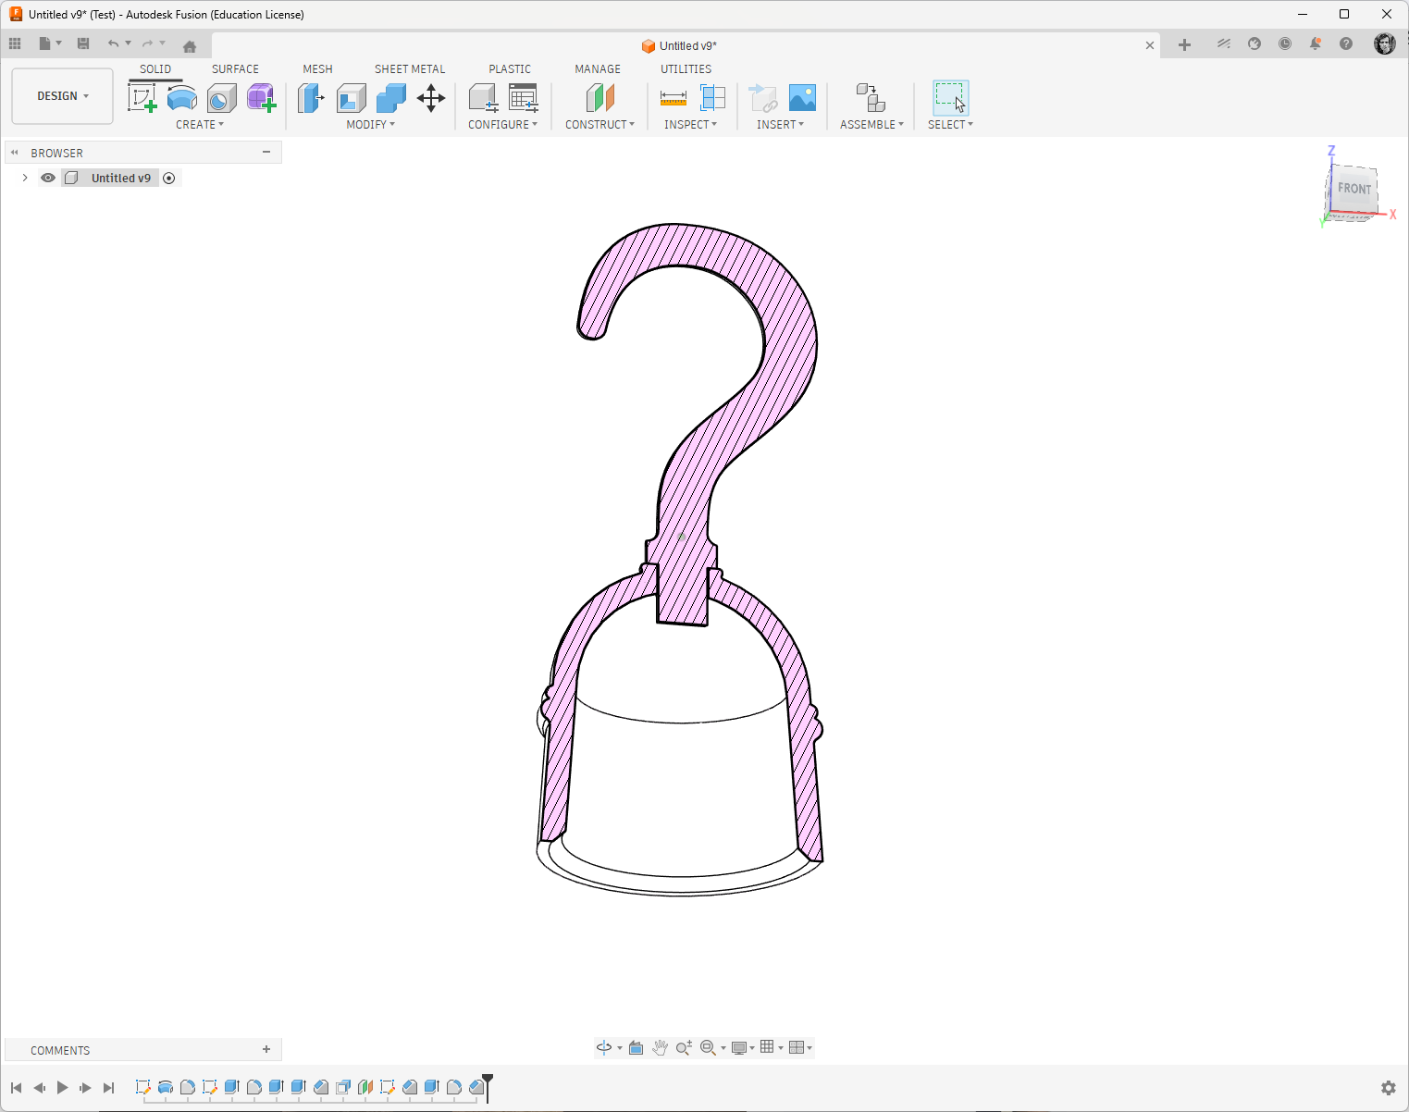
Task: Open Configure Model icon
Action: tap(483, 97)
